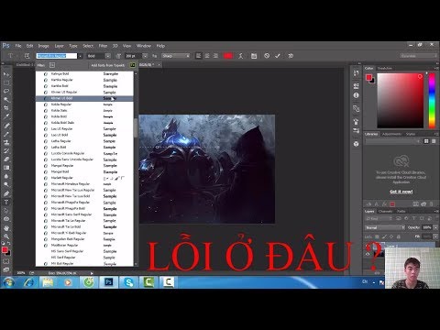The width and height of the screenshot is (440, 330).
Task: Open the workspace switcher dropdown
Action: (418, 56)
